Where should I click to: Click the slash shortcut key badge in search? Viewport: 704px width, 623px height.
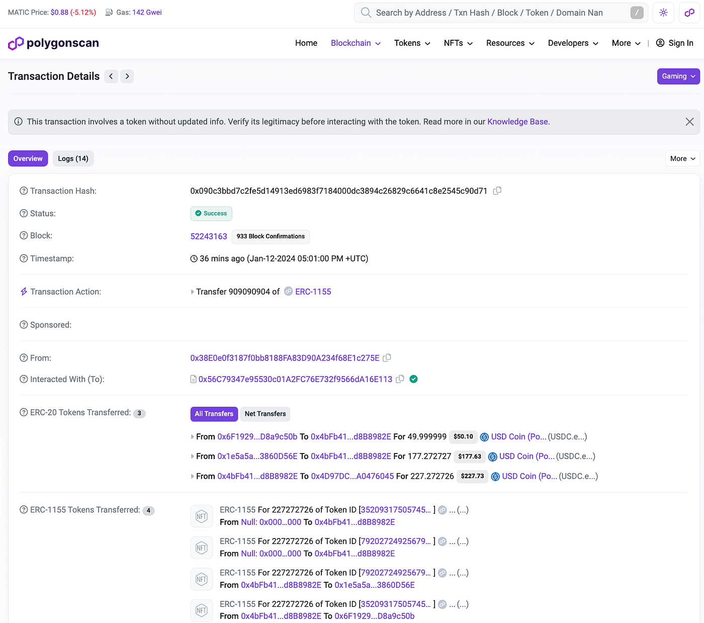pos(637,13)
